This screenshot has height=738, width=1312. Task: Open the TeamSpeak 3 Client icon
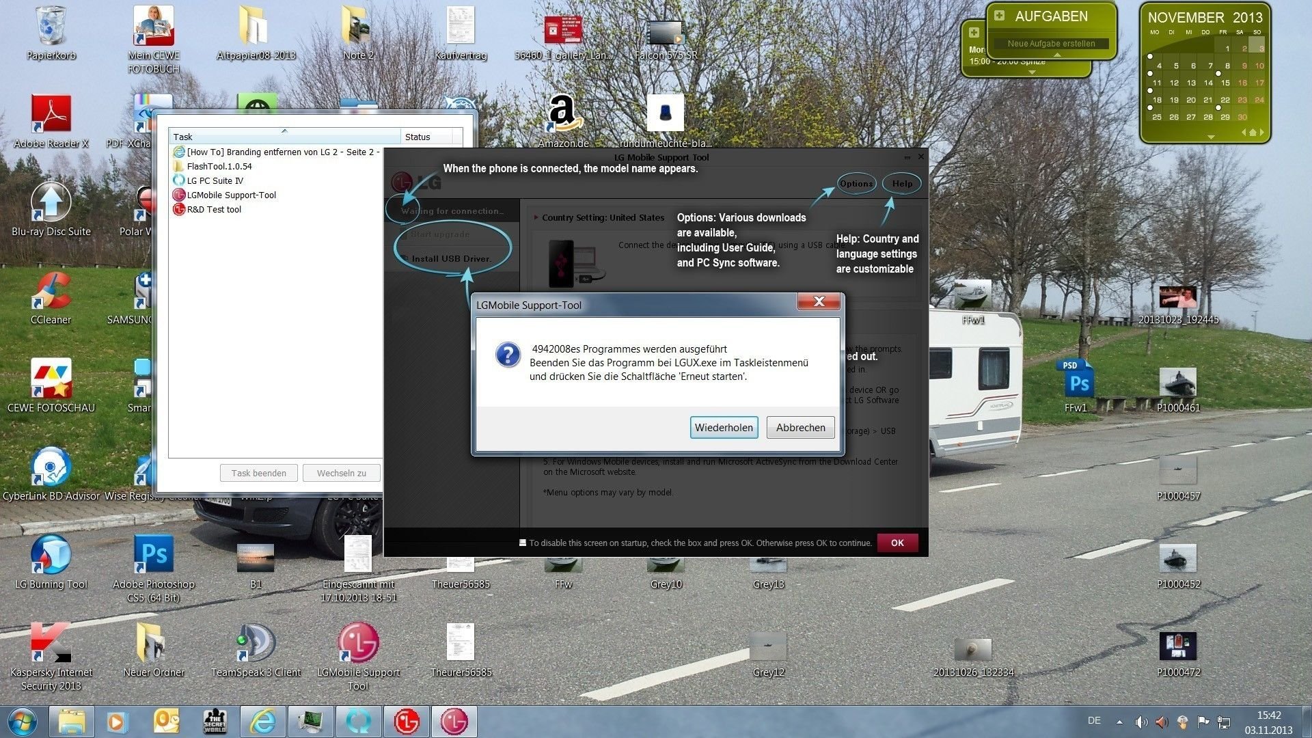[256, 650]
